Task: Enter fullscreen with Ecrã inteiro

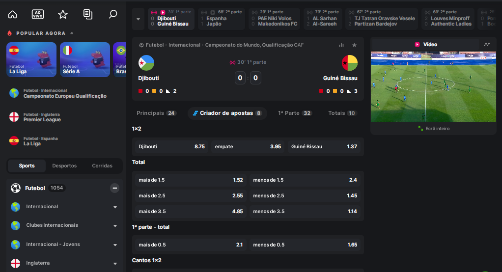Action: [x=434, y=128]
